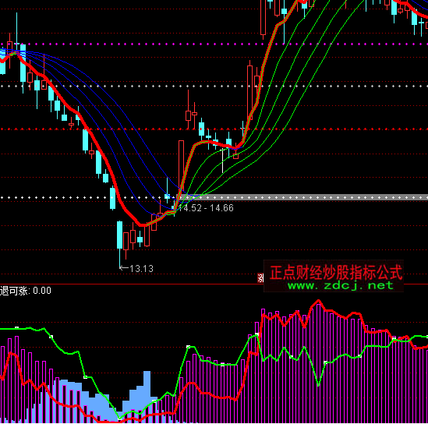Screen dimensions: 428x424
Task: Click the thick red moving average line at its bottom turn
Action: tap(142, 224)
